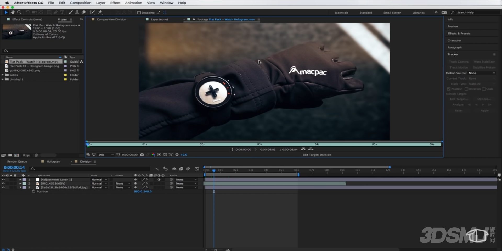
Task: Toggle transparency grid icon in viewer
Action: [165, 155]
